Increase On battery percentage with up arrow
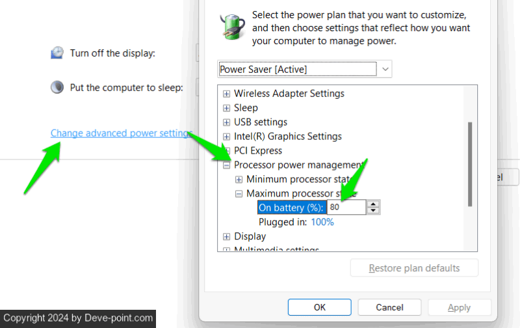 coord(373,204)
